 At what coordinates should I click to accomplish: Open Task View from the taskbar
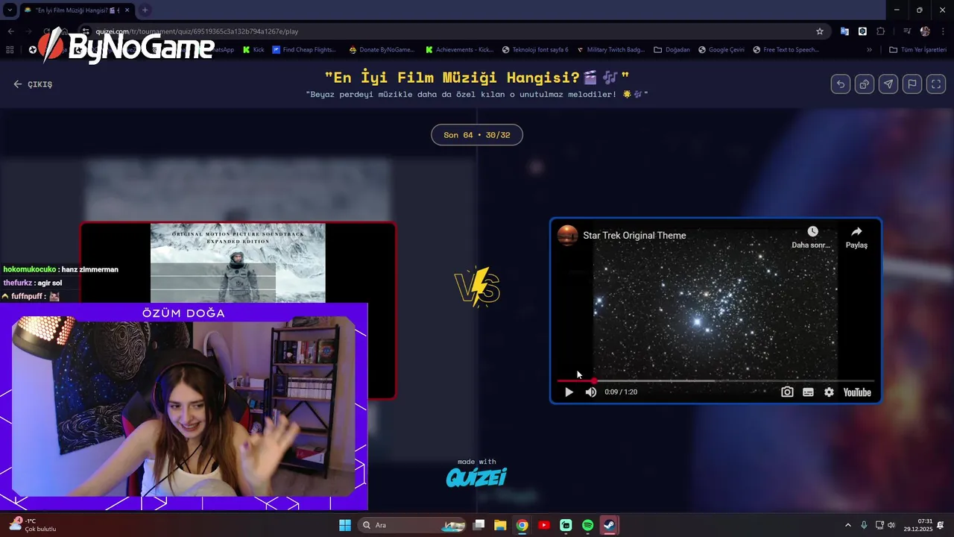coord(479,525)
